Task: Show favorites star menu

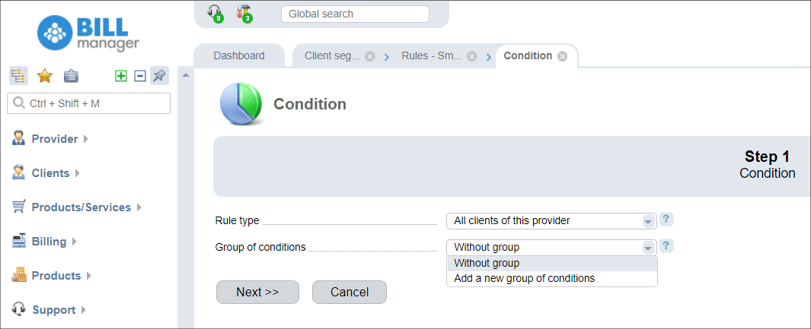Action: click(45, 76)
